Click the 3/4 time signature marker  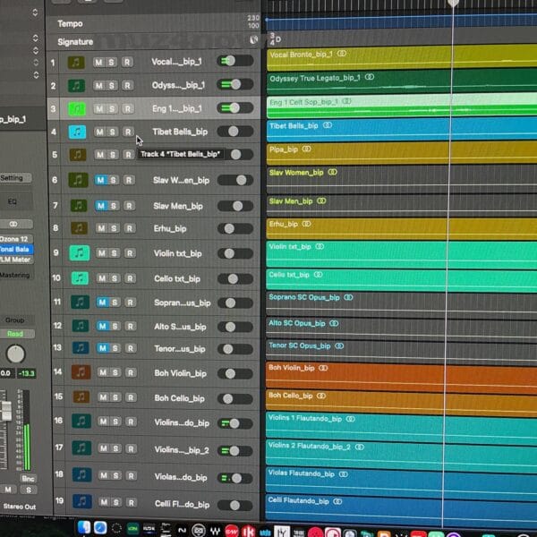[272, 39]
